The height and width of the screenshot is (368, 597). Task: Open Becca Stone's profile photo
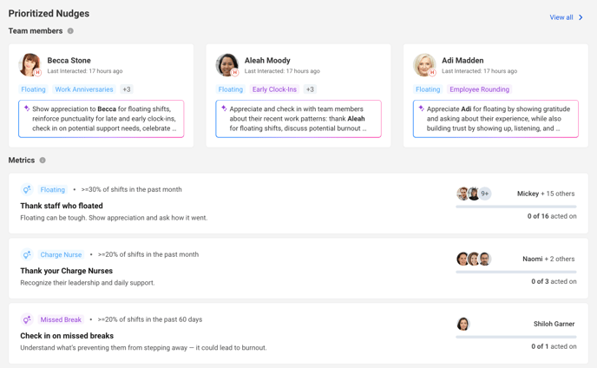click(x=30, y=65)
